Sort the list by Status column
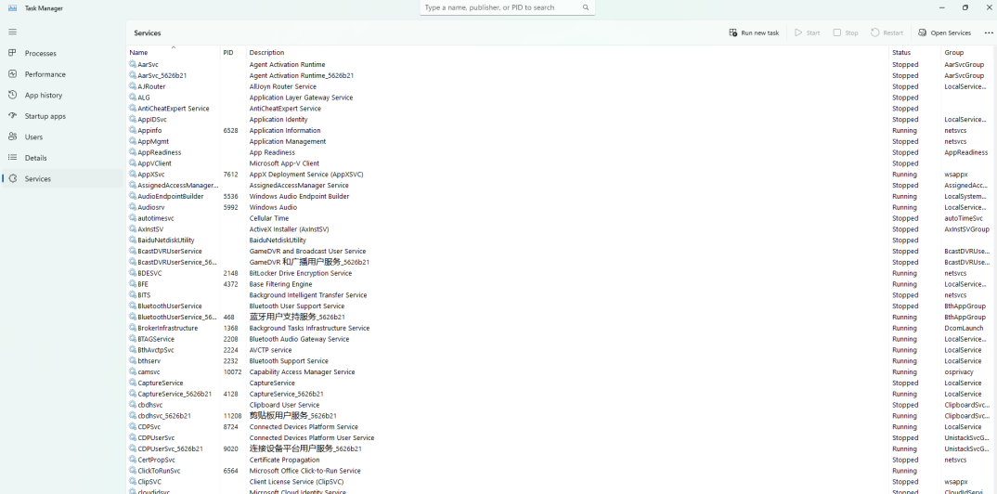997x494 pixels. (x=901, y=53)
